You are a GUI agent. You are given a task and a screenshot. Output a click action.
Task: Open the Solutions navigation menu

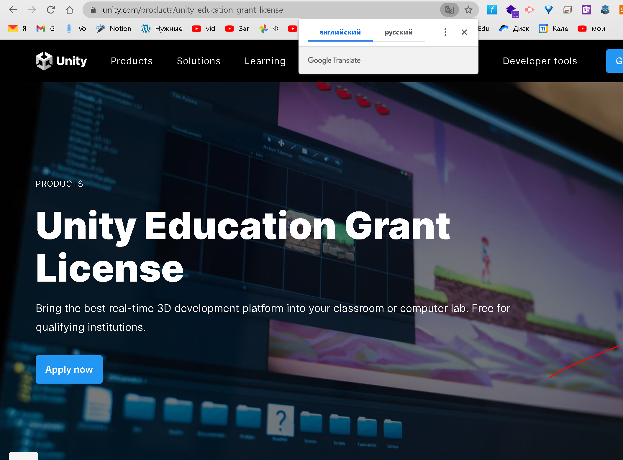199,61
